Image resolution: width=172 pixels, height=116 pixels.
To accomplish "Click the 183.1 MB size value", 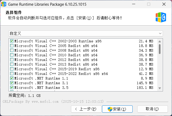I will 145,88.
